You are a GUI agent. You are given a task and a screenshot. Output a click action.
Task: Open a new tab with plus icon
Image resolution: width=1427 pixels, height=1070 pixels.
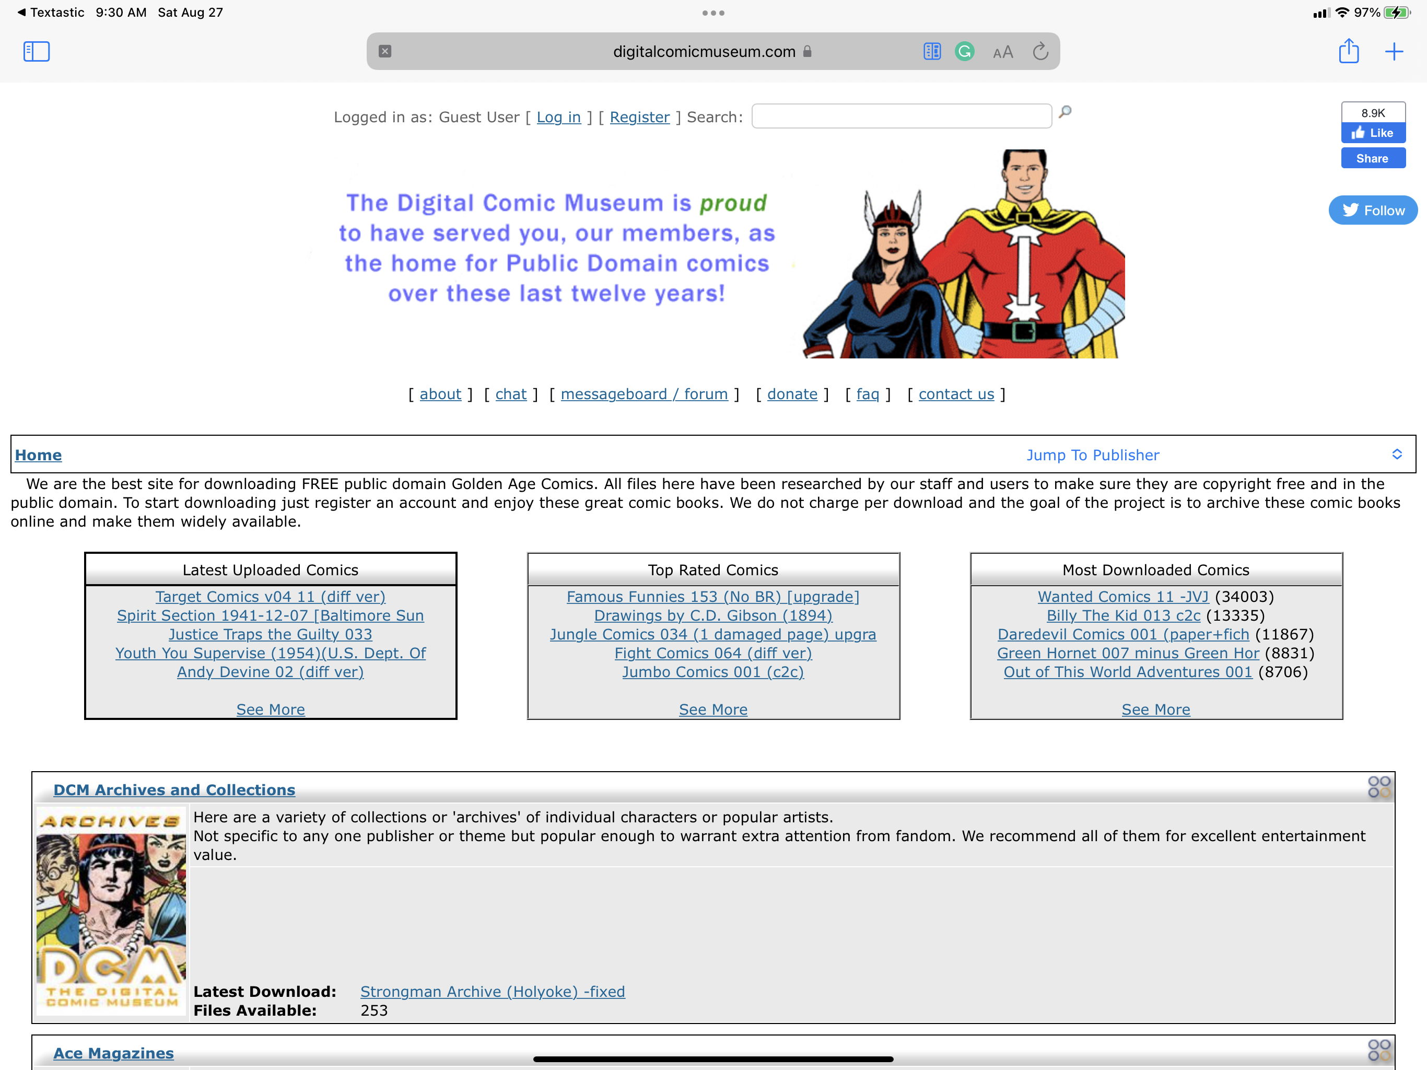coord(1394,51)
